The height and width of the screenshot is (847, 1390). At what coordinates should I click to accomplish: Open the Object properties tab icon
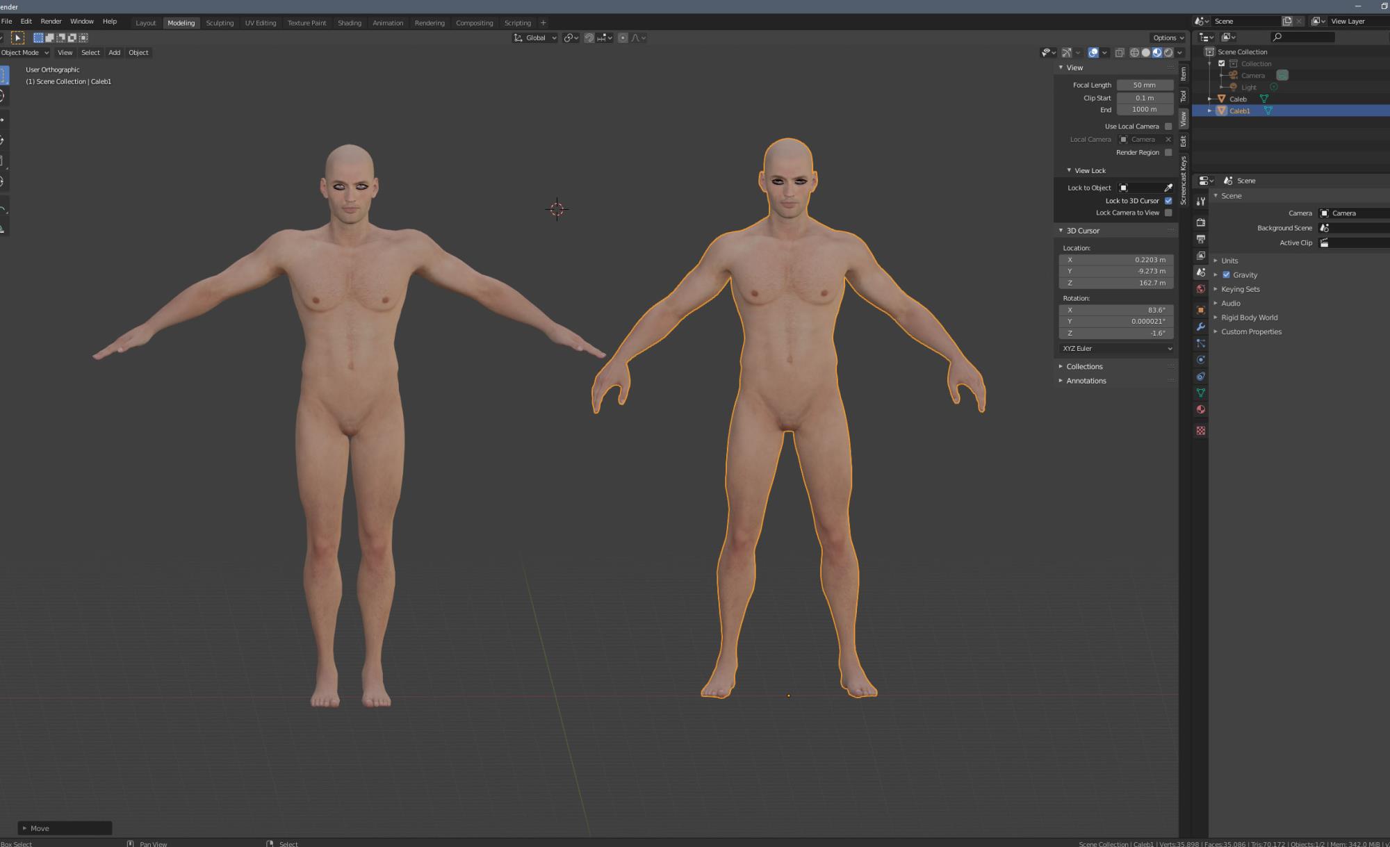click(x=1200, y=310)
